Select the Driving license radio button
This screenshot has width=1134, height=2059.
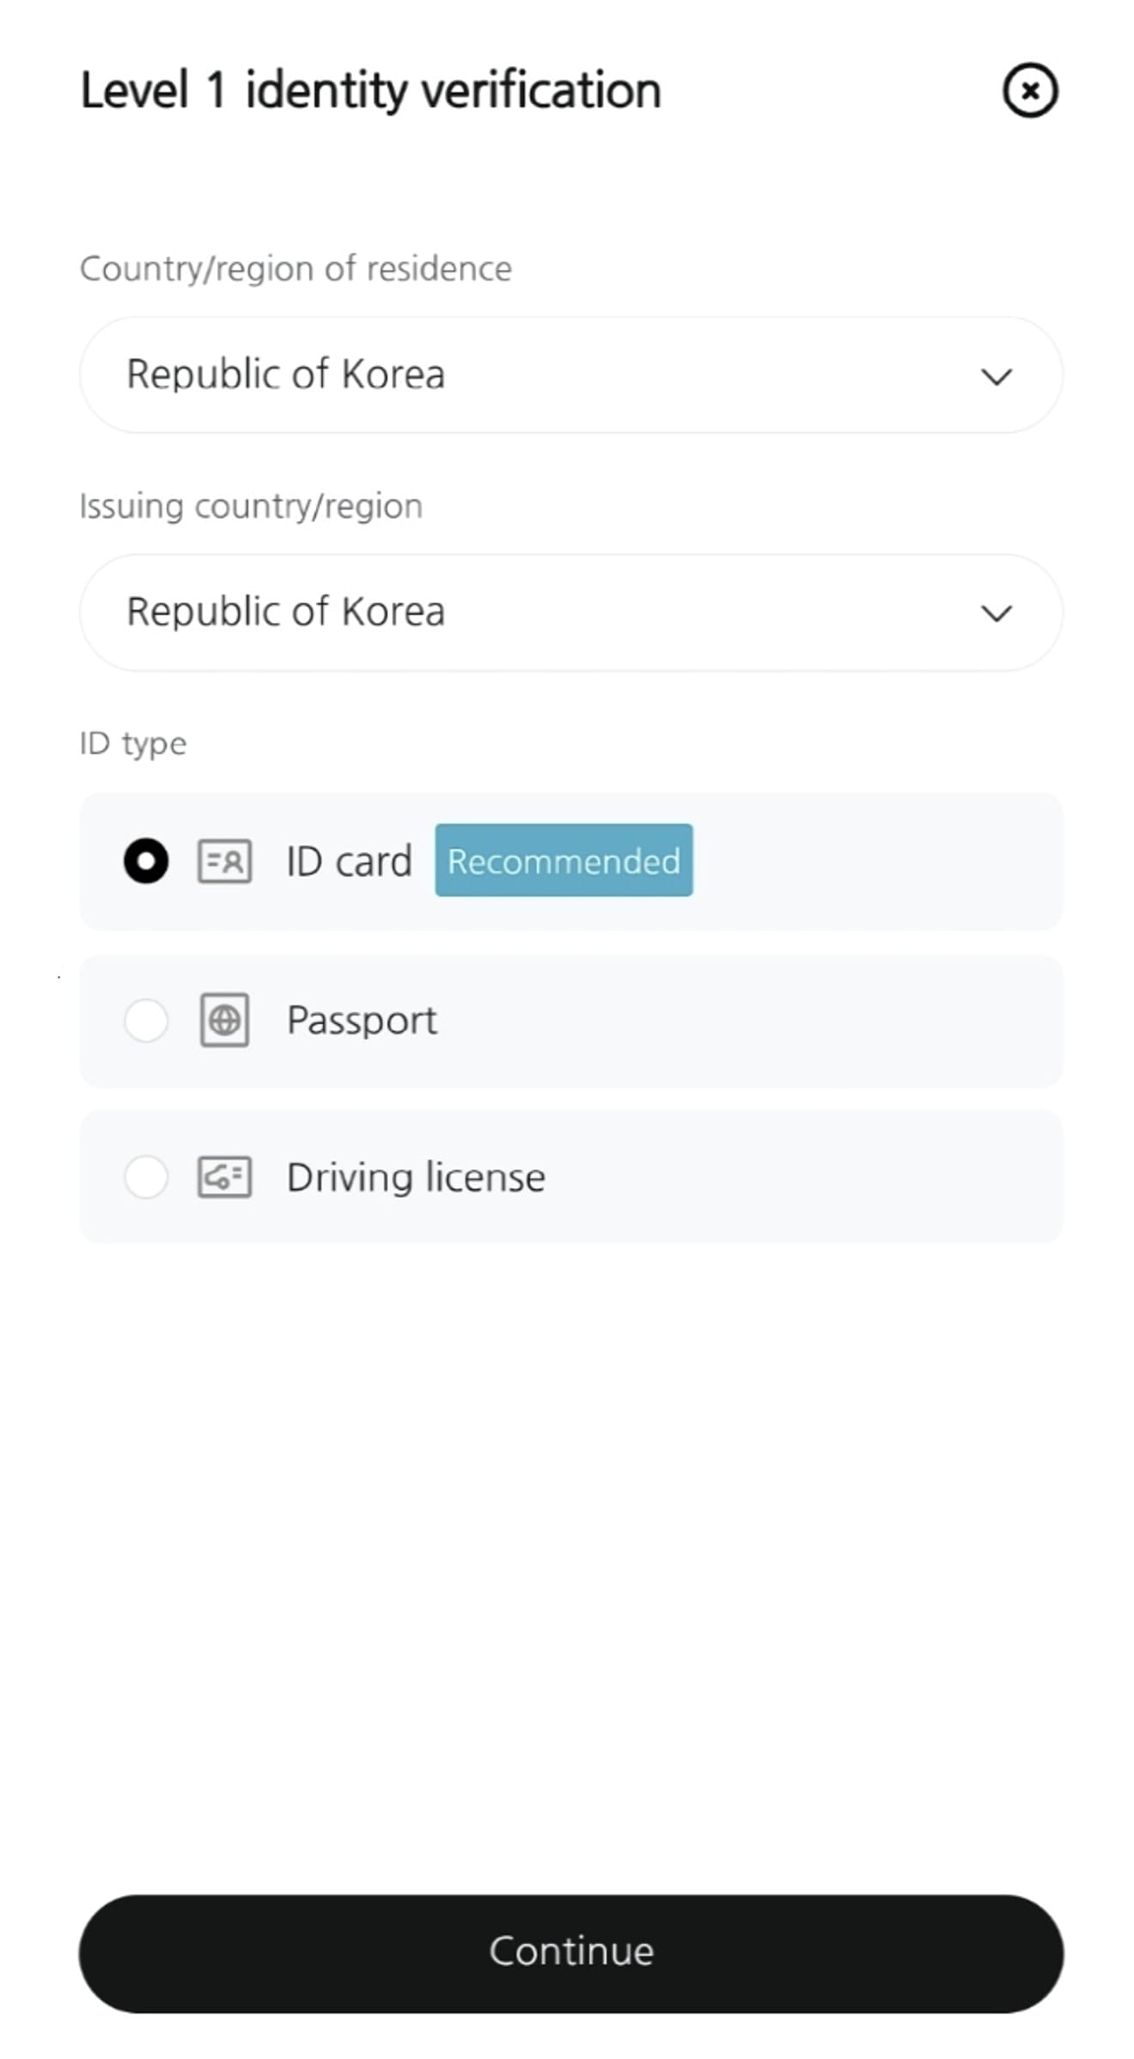coord(146,1177)
